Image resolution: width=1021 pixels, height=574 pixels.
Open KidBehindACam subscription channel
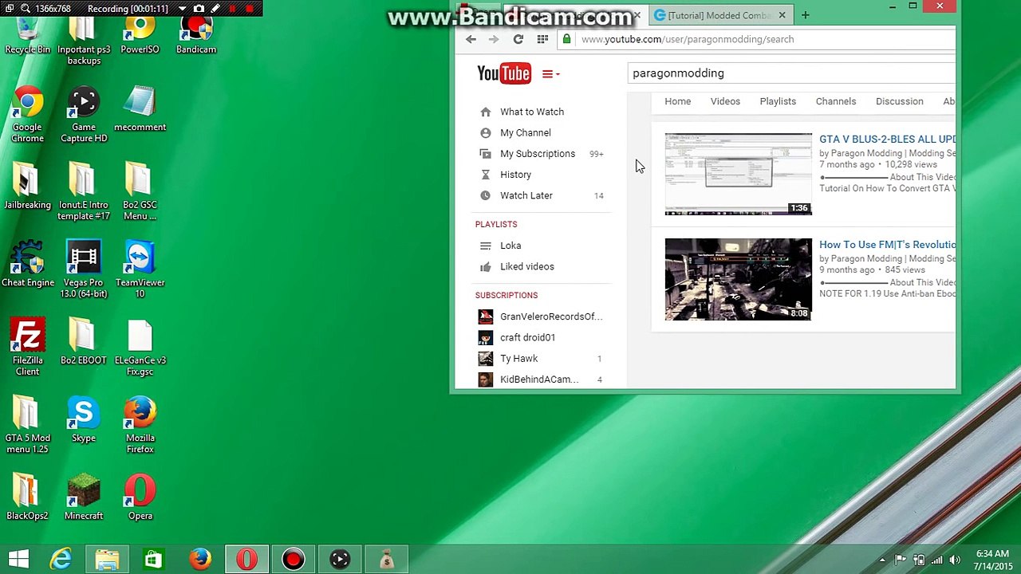pyautogui.click(x=539, y=379)
